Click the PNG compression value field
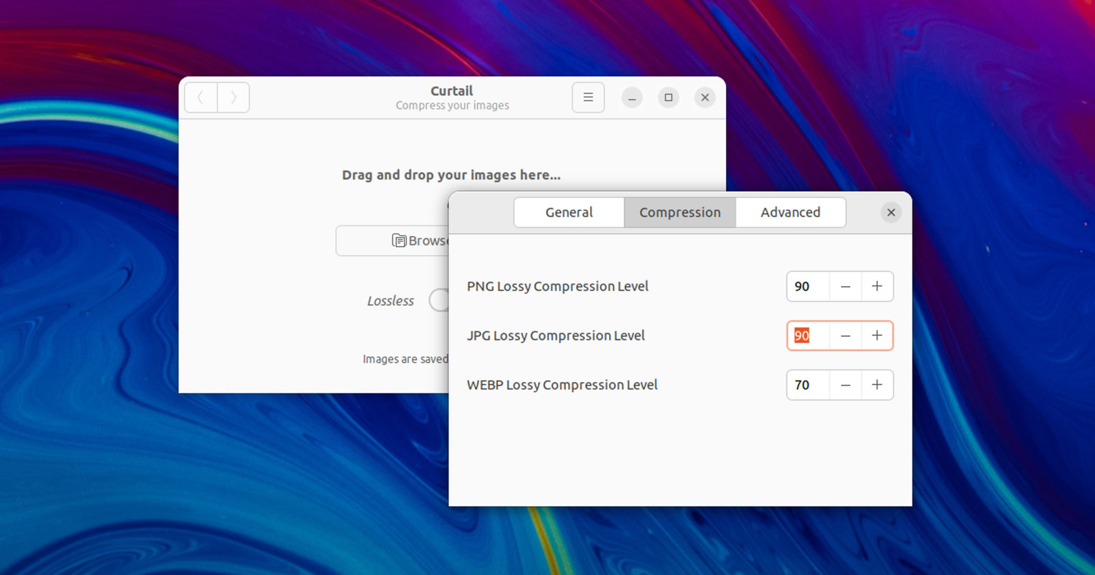Image resolution: width=1095 pixels, height=575 pixels. click(808, 286)
